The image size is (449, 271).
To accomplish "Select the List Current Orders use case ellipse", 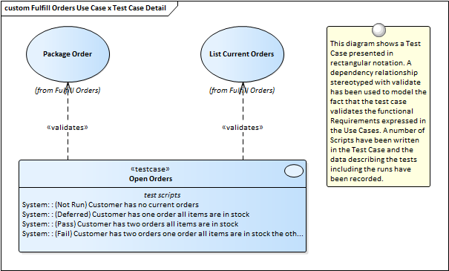I will tap(242, 54).
